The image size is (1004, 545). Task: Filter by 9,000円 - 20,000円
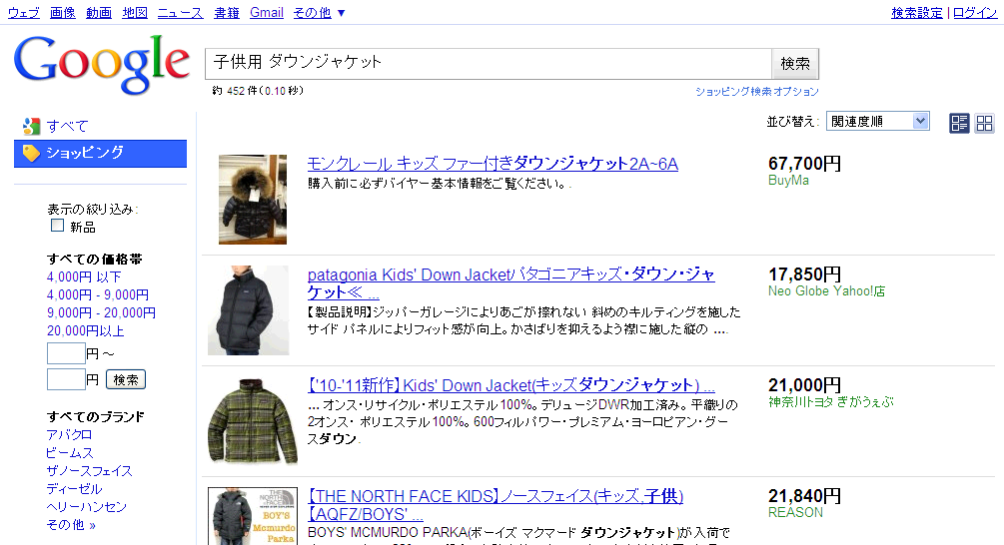[x=101, y=312]
